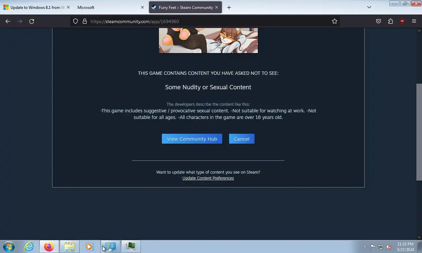Open Update Content Preferences link
422x253 pixels.
[208, 178]
